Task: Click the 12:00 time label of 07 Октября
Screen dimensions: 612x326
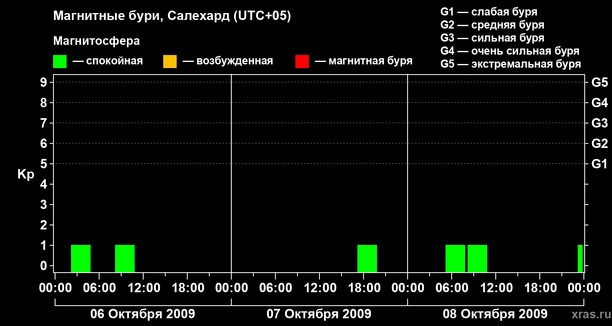Action: [x=319, y=288]
